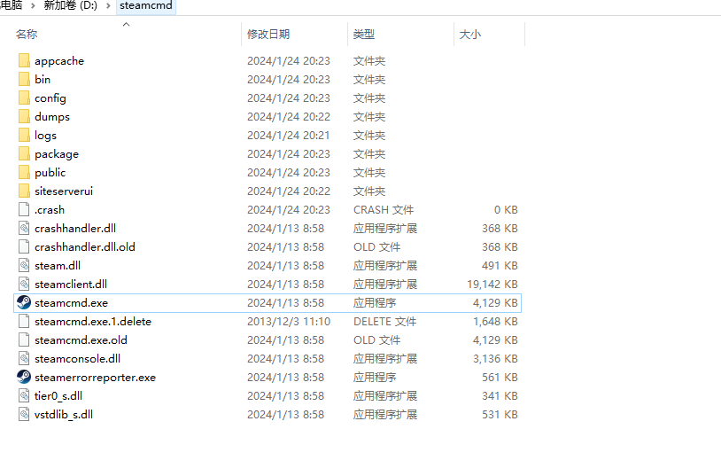Image resolution: width=721 pixels, height=476 pixels.
Task: Click the package folder icon
Action: pyautogui.click(x=24, y=153)
